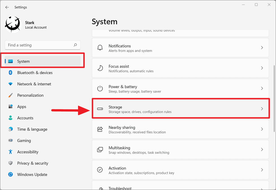The height and width of the screenshot is (190, 276).
Task: Open the Multitasking title
Action: tap(119, 148)
